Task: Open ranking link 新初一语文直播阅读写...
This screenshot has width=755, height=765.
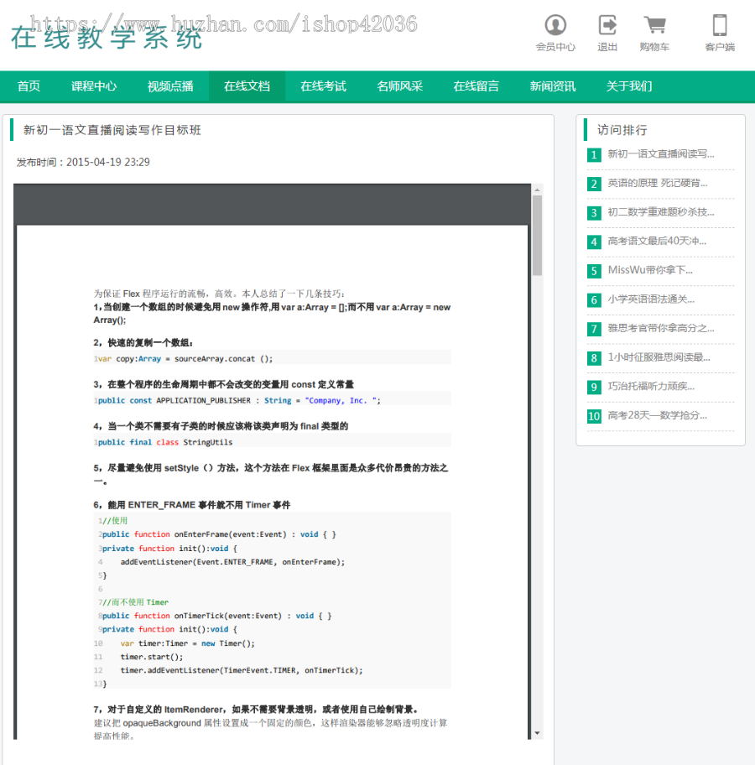Action: tap(661, 154)
